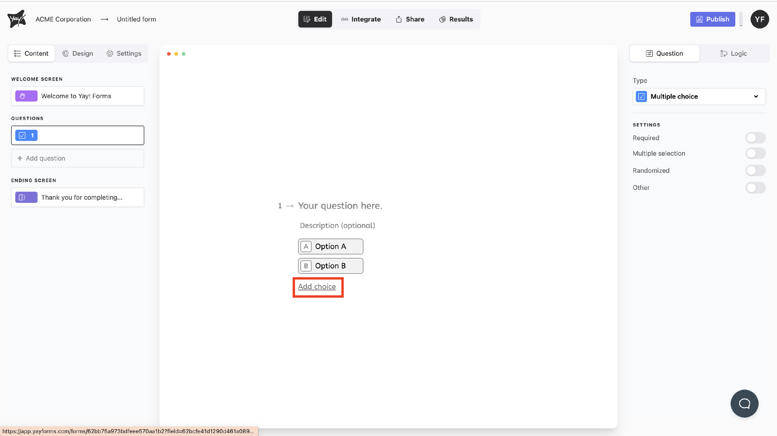This screenshot has width=777, height=436.
Task: Open the Logic tab
Action: coord(733,53)
